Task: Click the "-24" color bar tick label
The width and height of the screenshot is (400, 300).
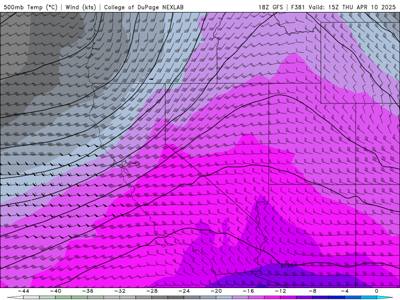Action: 184,291
